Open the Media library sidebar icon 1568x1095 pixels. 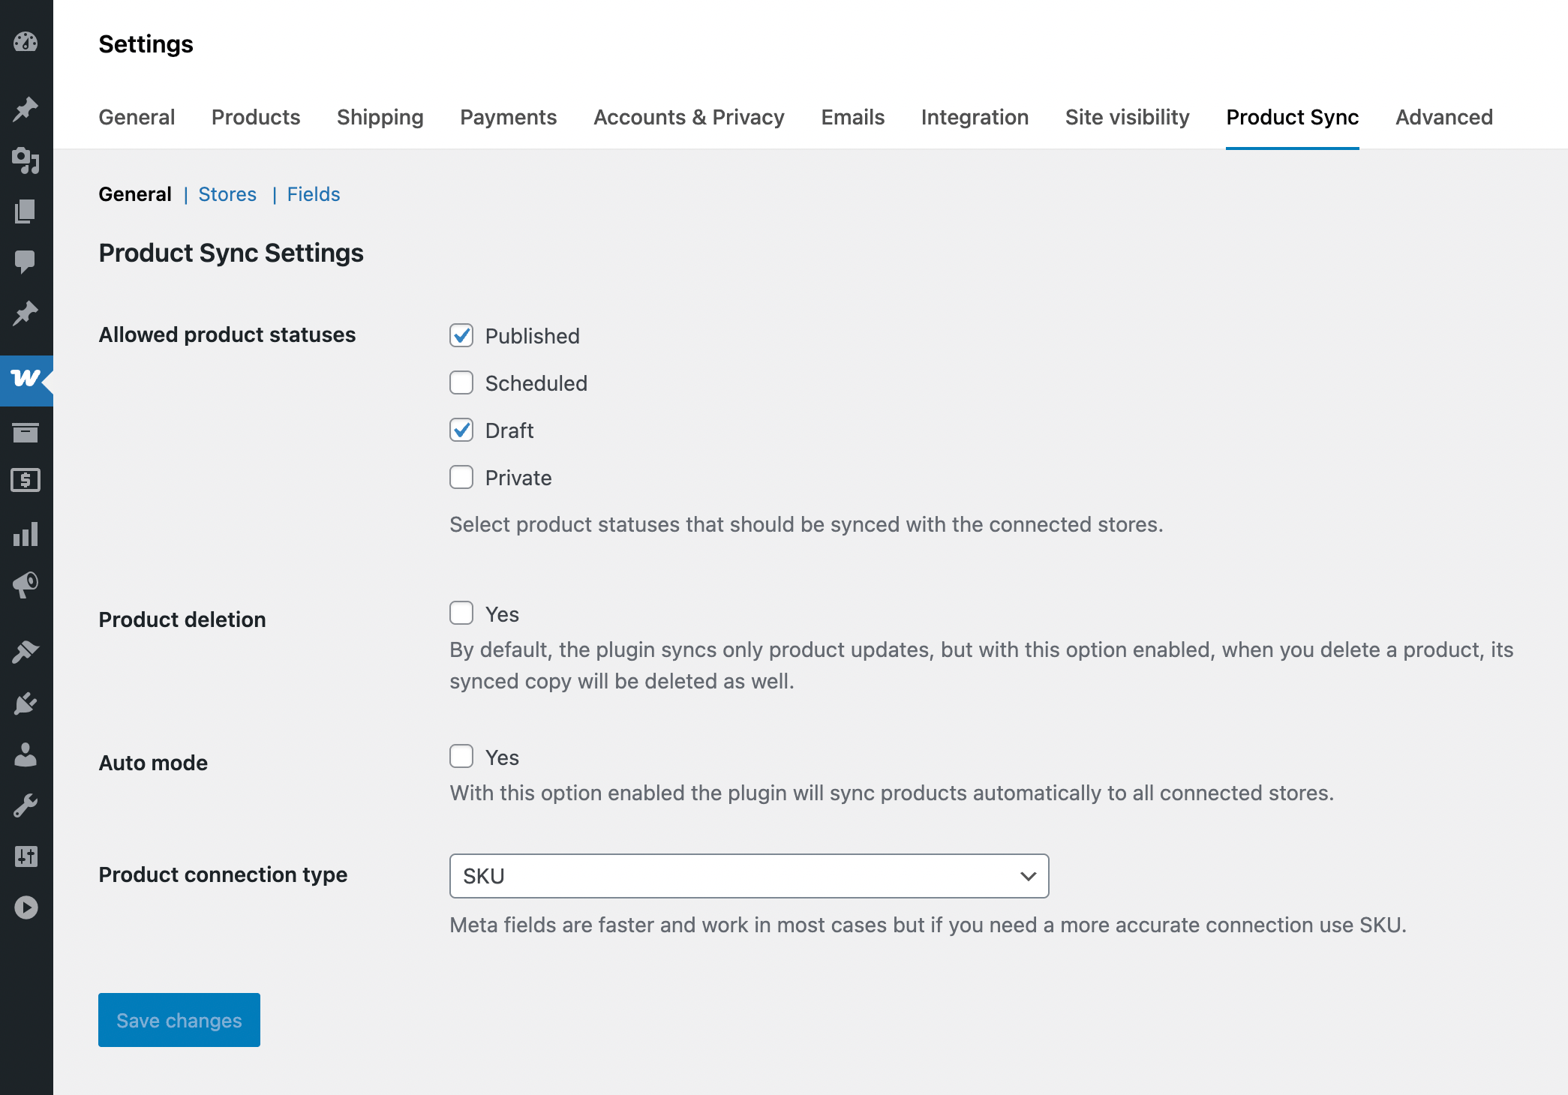[26, 160]
